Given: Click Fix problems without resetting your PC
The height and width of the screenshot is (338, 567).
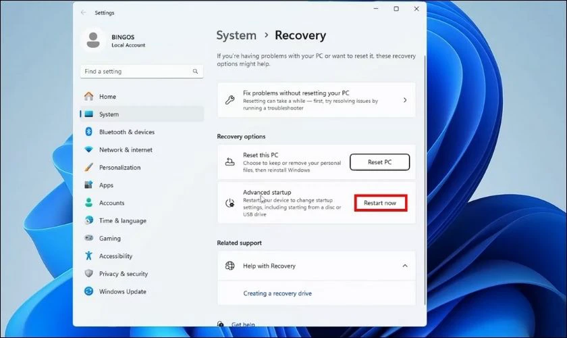Looking at the screenshot, I should click(x=317, y=100).
